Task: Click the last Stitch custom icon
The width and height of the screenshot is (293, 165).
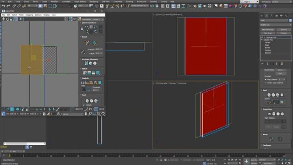Action: 98,73
